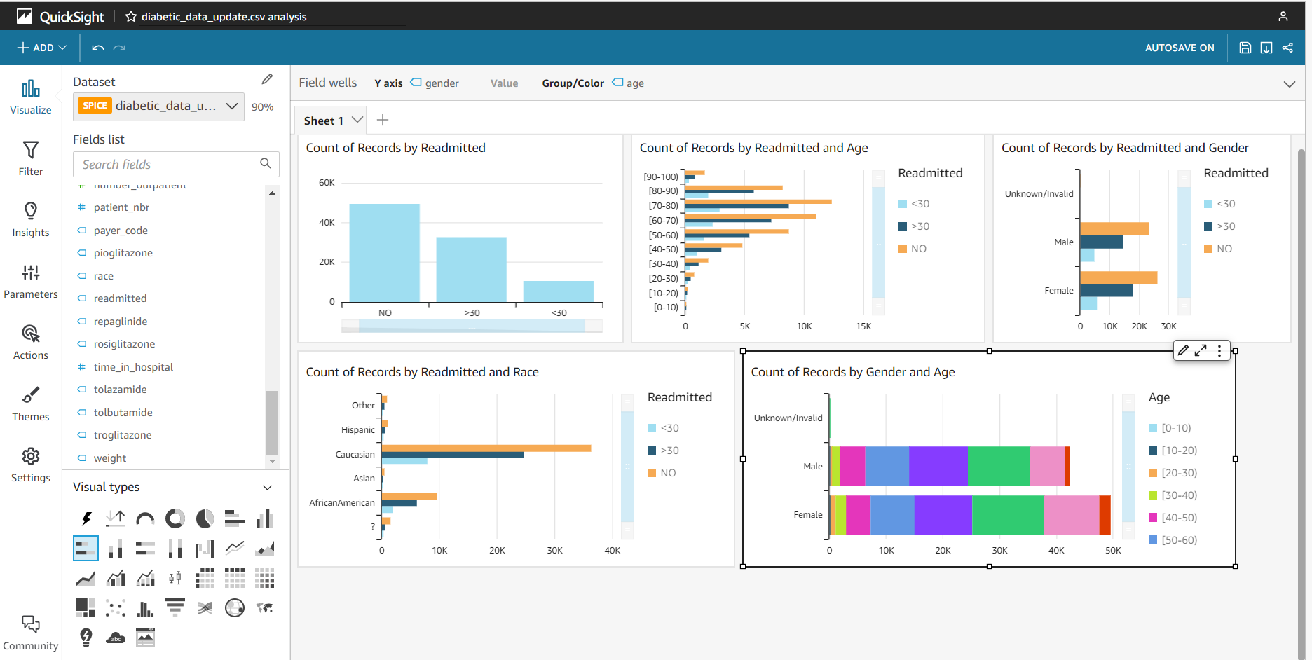Select the donut chart visual type

[175, 518]
